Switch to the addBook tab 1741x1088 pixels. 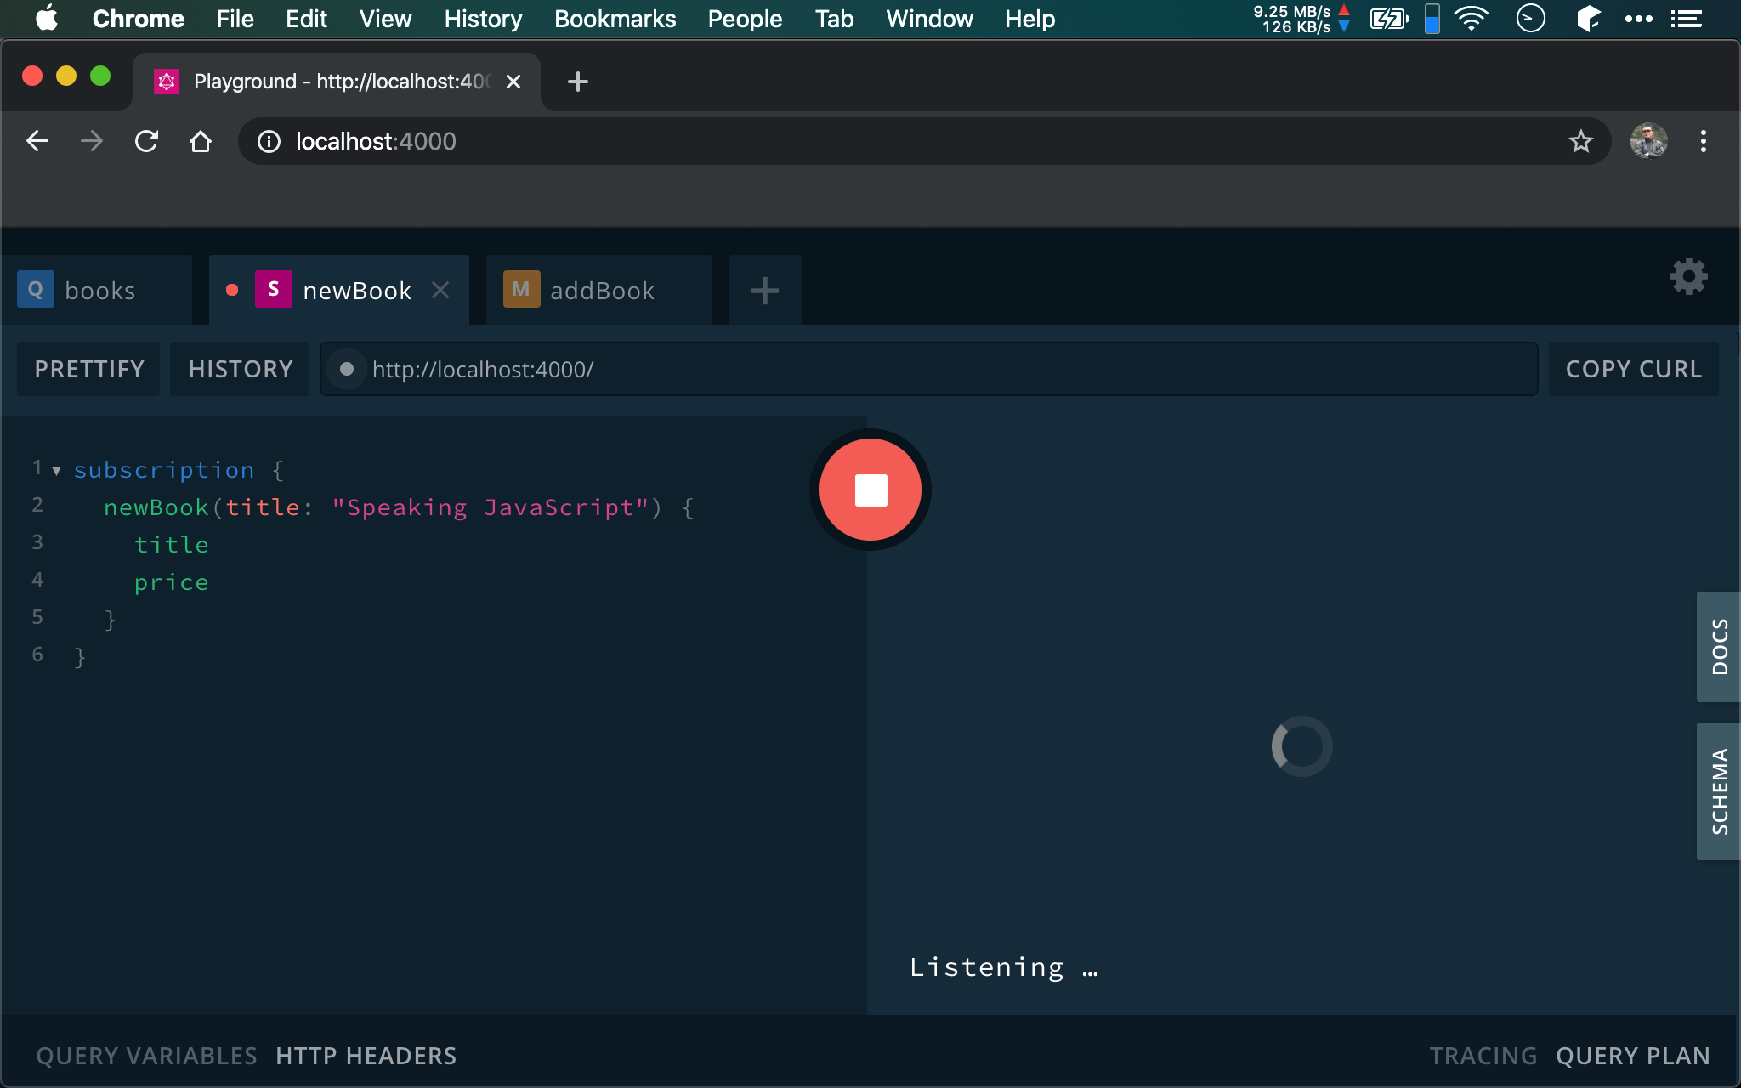(x=602, y=290)
